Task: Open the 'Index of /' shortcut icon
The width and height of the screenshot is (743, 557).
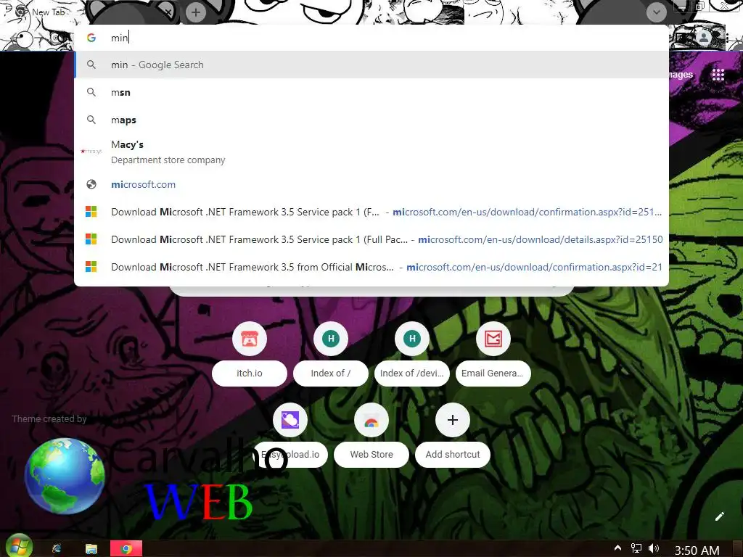Action: 331,339
